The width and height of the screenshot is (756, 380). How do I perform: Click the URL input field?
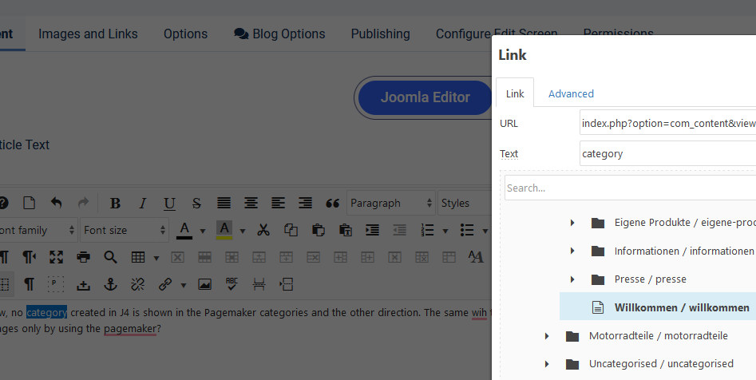[667, 123]
